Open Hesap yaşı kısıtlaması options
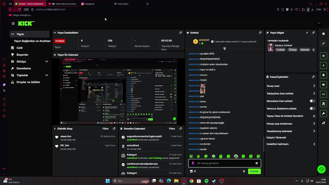The width and height of the screenshot is (329, 185). (x=291, y=124)
